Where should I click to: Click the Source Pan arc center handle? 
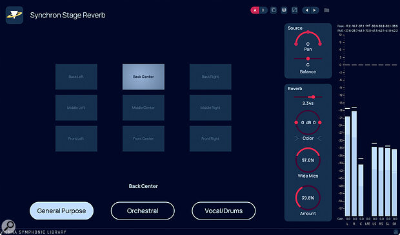click(308, 32)
